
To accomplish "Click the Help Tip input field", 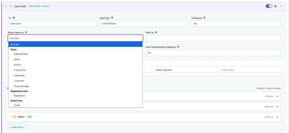I will [213, 38].
